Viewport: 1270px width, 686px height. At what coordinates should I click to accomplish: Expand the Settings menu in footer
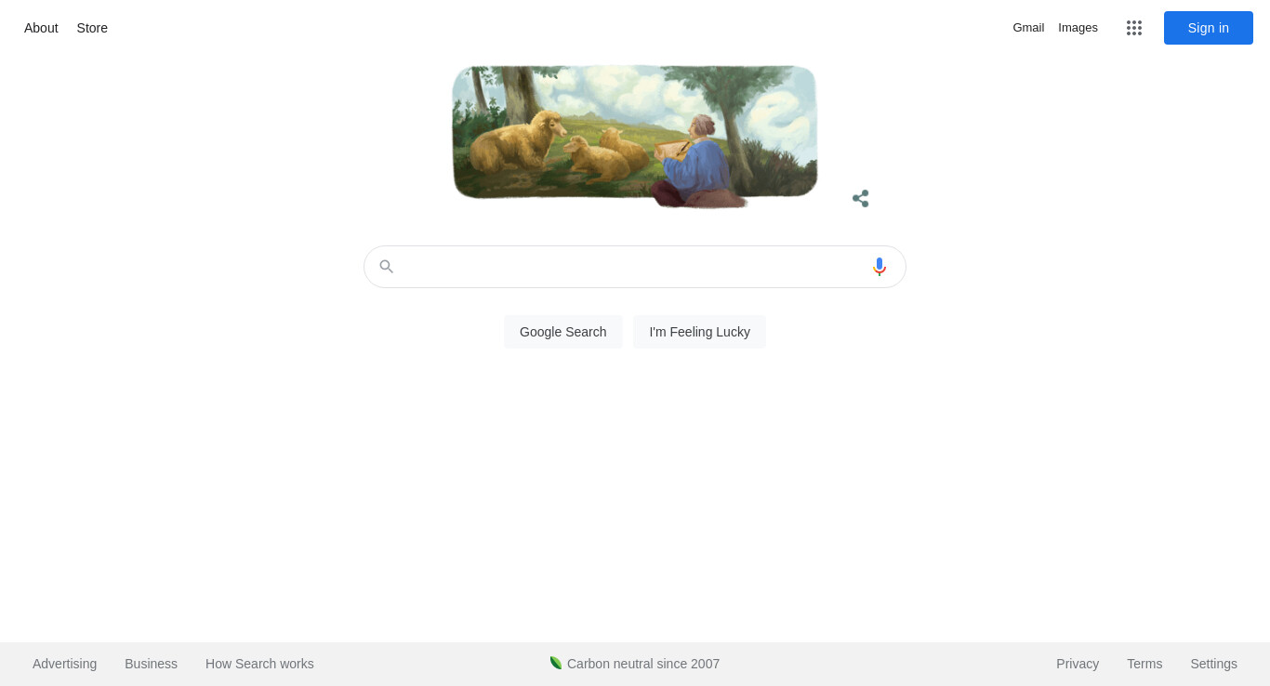(x=1213, y=664)
